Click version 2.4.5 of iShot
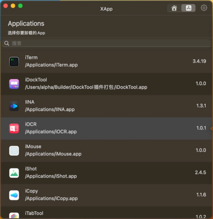Viewport: 213px width, 219px height. [x=200, y=172]
